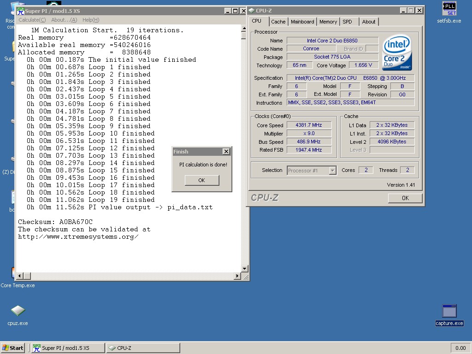Screen dimensions: 472x354
Task: Expand the Processor #1 selection dropdown
Action: coord(332,171)
